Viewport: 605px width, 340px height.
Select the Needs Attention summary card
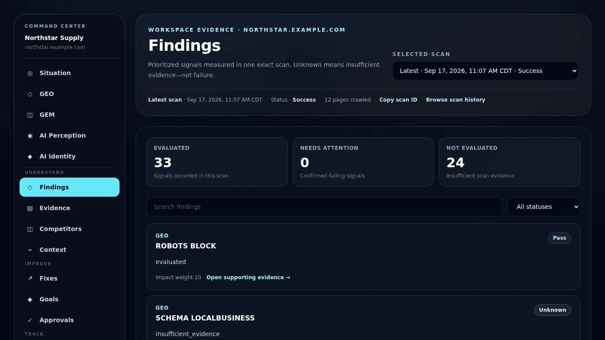tap(363, 162)
